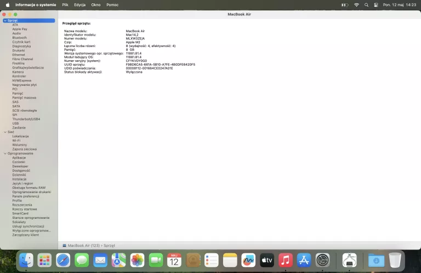
Task: Select USB in the sidebar
Action: point(15,123)
